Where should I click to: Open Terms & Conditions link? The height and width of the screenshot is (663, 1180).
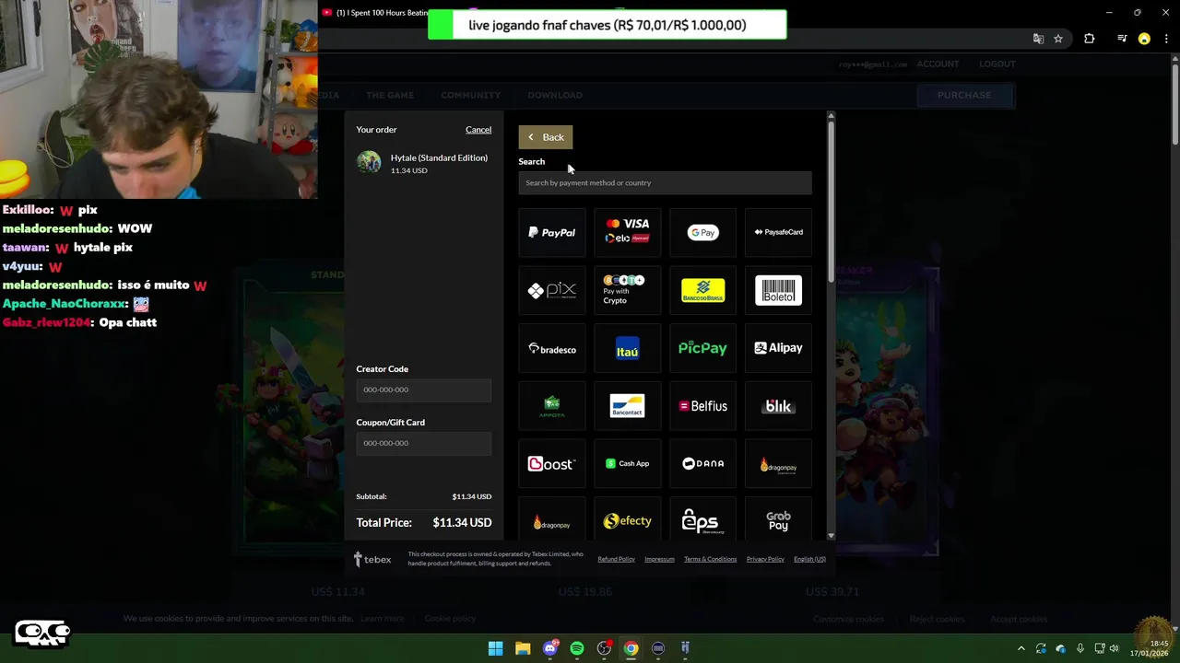710,559
